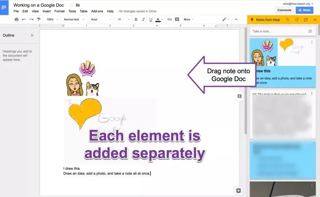The width and height of the screenshot is (320, 197).
Task: Click the print icon in toolbar
Action: [17, 20]
